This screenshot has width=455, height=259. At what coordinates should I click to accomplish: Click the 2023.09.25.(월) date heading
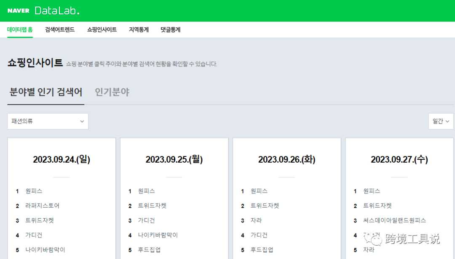174,159
